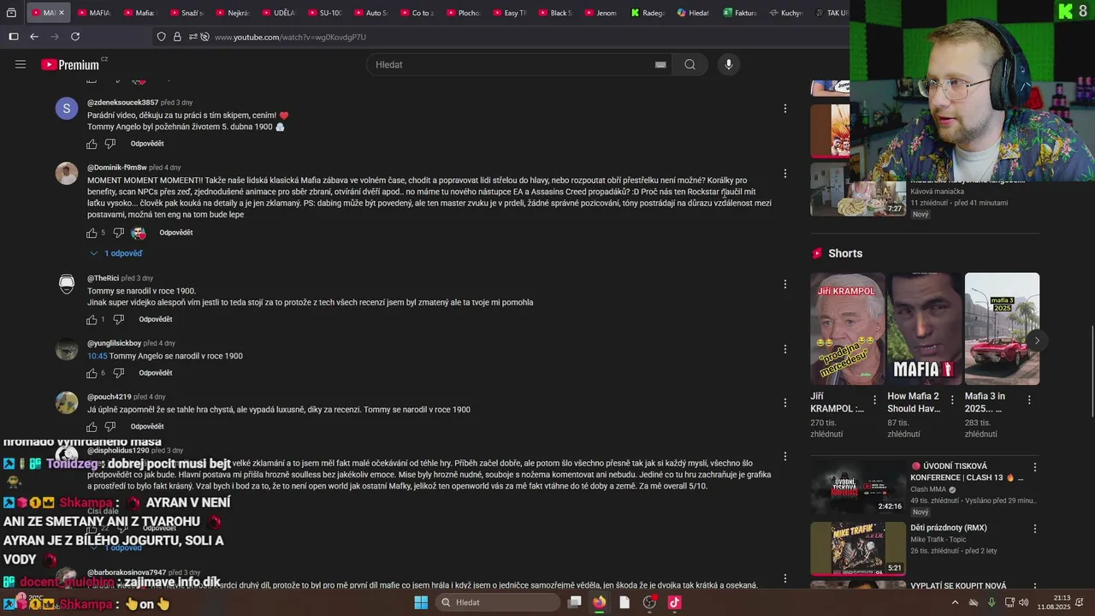Open the tab list icon at far left

coord(12,13)
